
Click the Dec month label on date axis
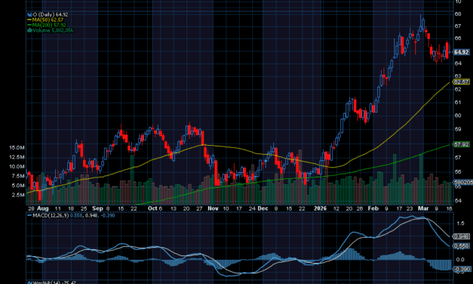[263, 208]
